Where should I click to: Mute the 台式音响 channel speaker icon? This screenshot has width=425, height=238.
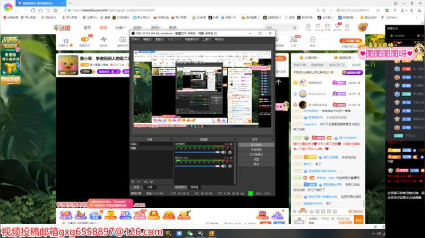pos(223,152)
